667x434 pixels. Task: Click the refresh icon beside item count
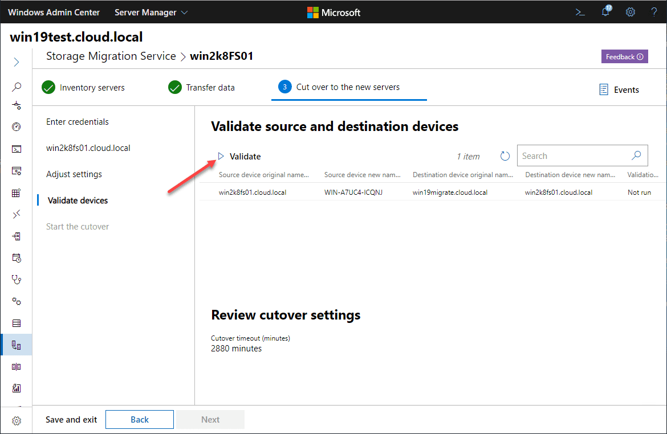[x=505, y=156]
